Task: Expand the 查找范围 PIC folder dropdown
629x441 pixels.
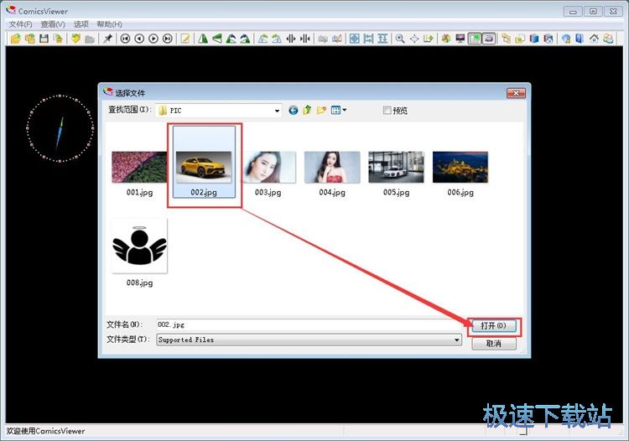Action: [x=277, y=111]
